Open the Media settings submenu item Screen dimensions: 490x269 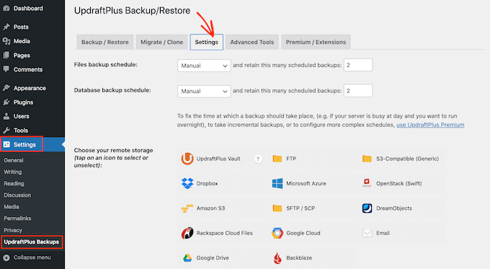12,207
